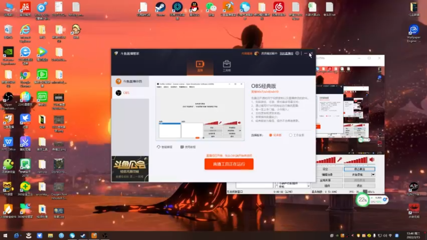Image resolution: width=427 pixels, height=240 pixels.
Task: Click the OBS scenes list box
Action: (254, 185)
